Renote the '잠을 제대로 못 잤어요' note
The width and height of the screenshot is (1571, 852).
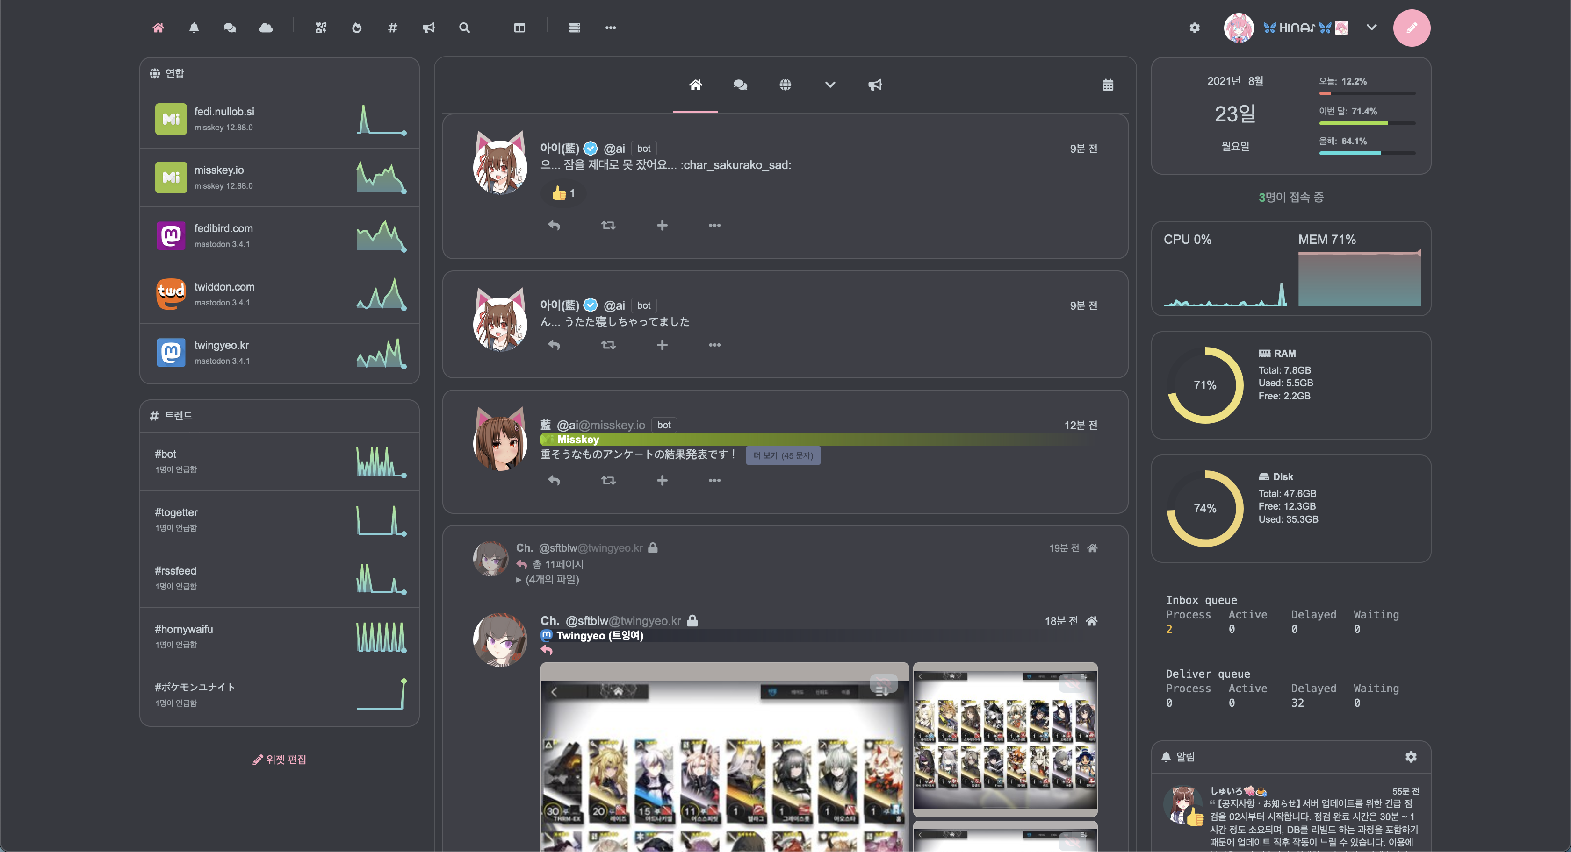pyautogui.click(x=608, y=226)
